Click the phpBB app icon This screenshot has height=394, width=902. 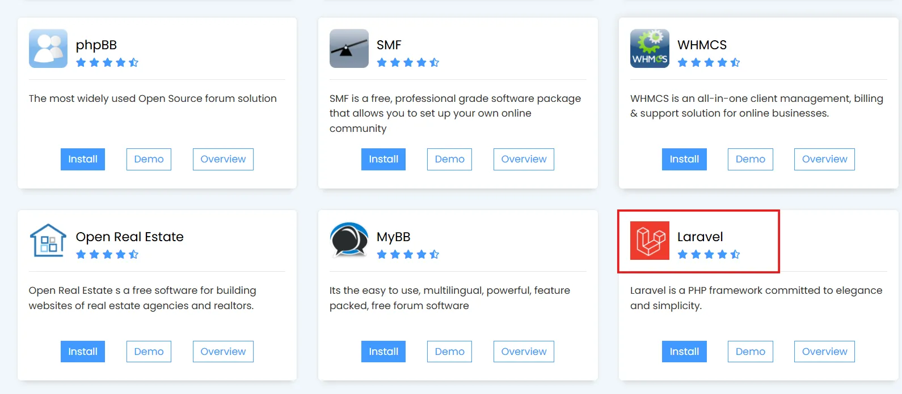[48, 49]
